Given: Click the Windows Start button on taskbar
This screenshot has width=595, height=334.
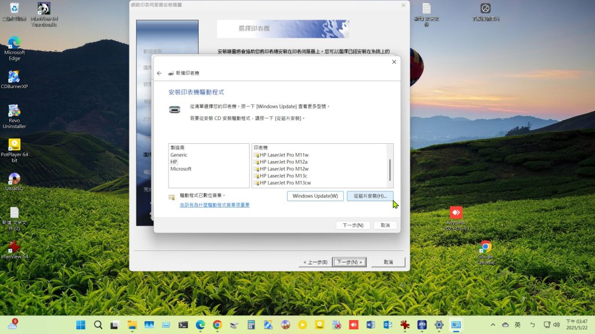Looking at the screenshot, I should coord(80,325).
